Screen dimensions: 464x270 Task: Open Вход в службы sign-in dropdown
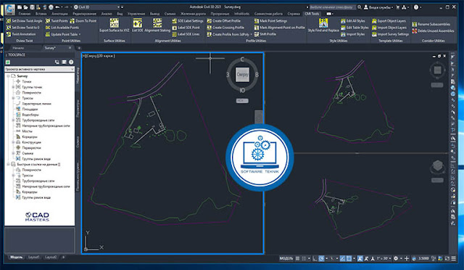(x=378, y=7)
